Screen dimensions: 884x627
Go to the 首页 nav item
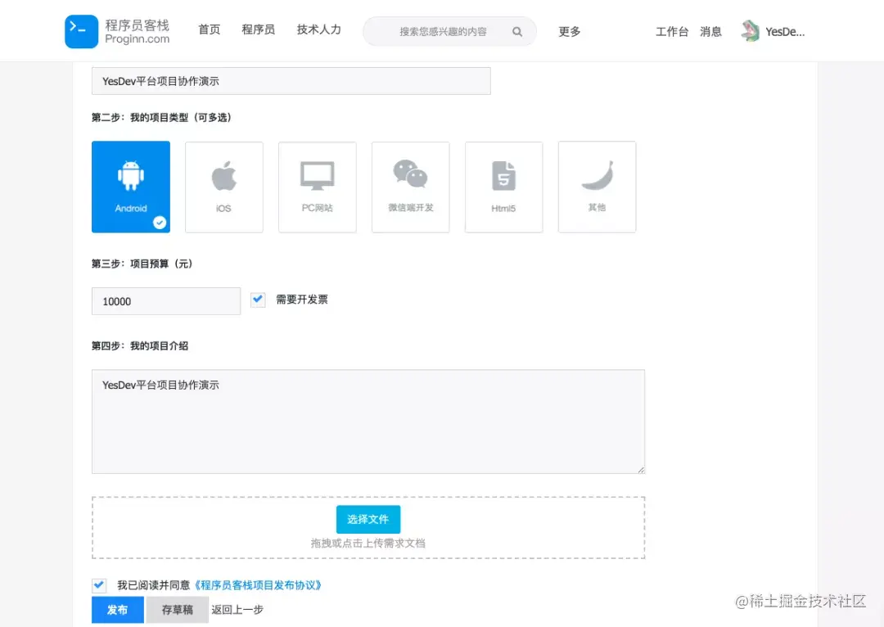tap(209, 29)
